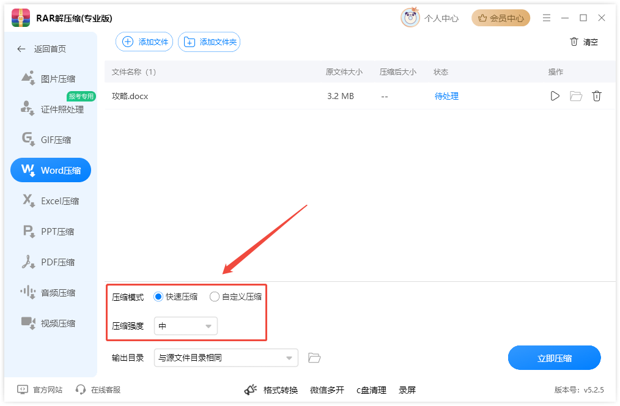Select Excel压缩 in the sidebar

click(x=51, y=201)
